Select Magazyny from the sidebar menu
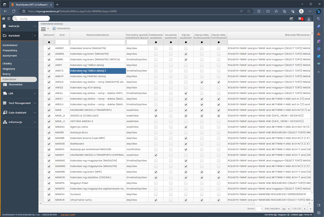This screenshot has height=217, width=324. coord(9,69)
